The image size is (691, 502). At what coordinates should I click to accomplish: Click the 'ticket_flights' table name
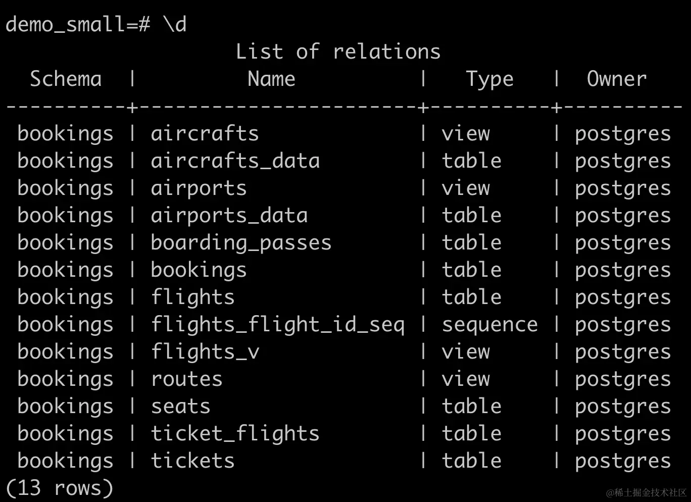tap(235, 434)
